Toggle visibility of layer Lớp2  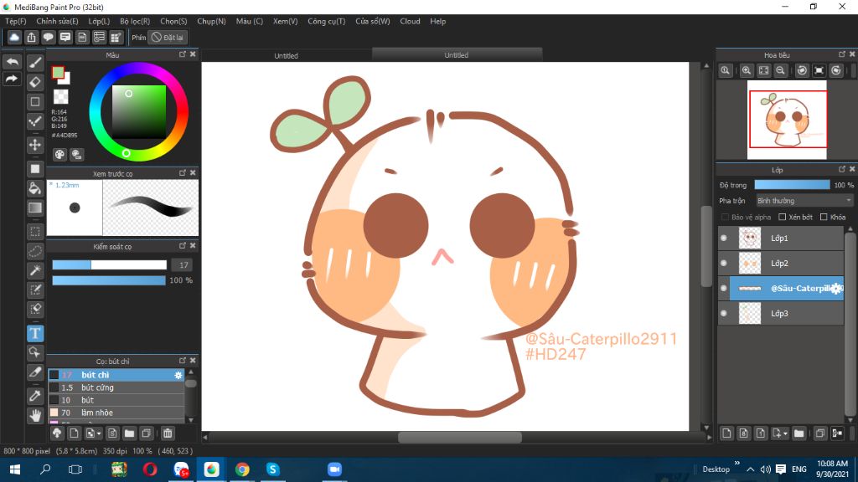click(724, 264)
